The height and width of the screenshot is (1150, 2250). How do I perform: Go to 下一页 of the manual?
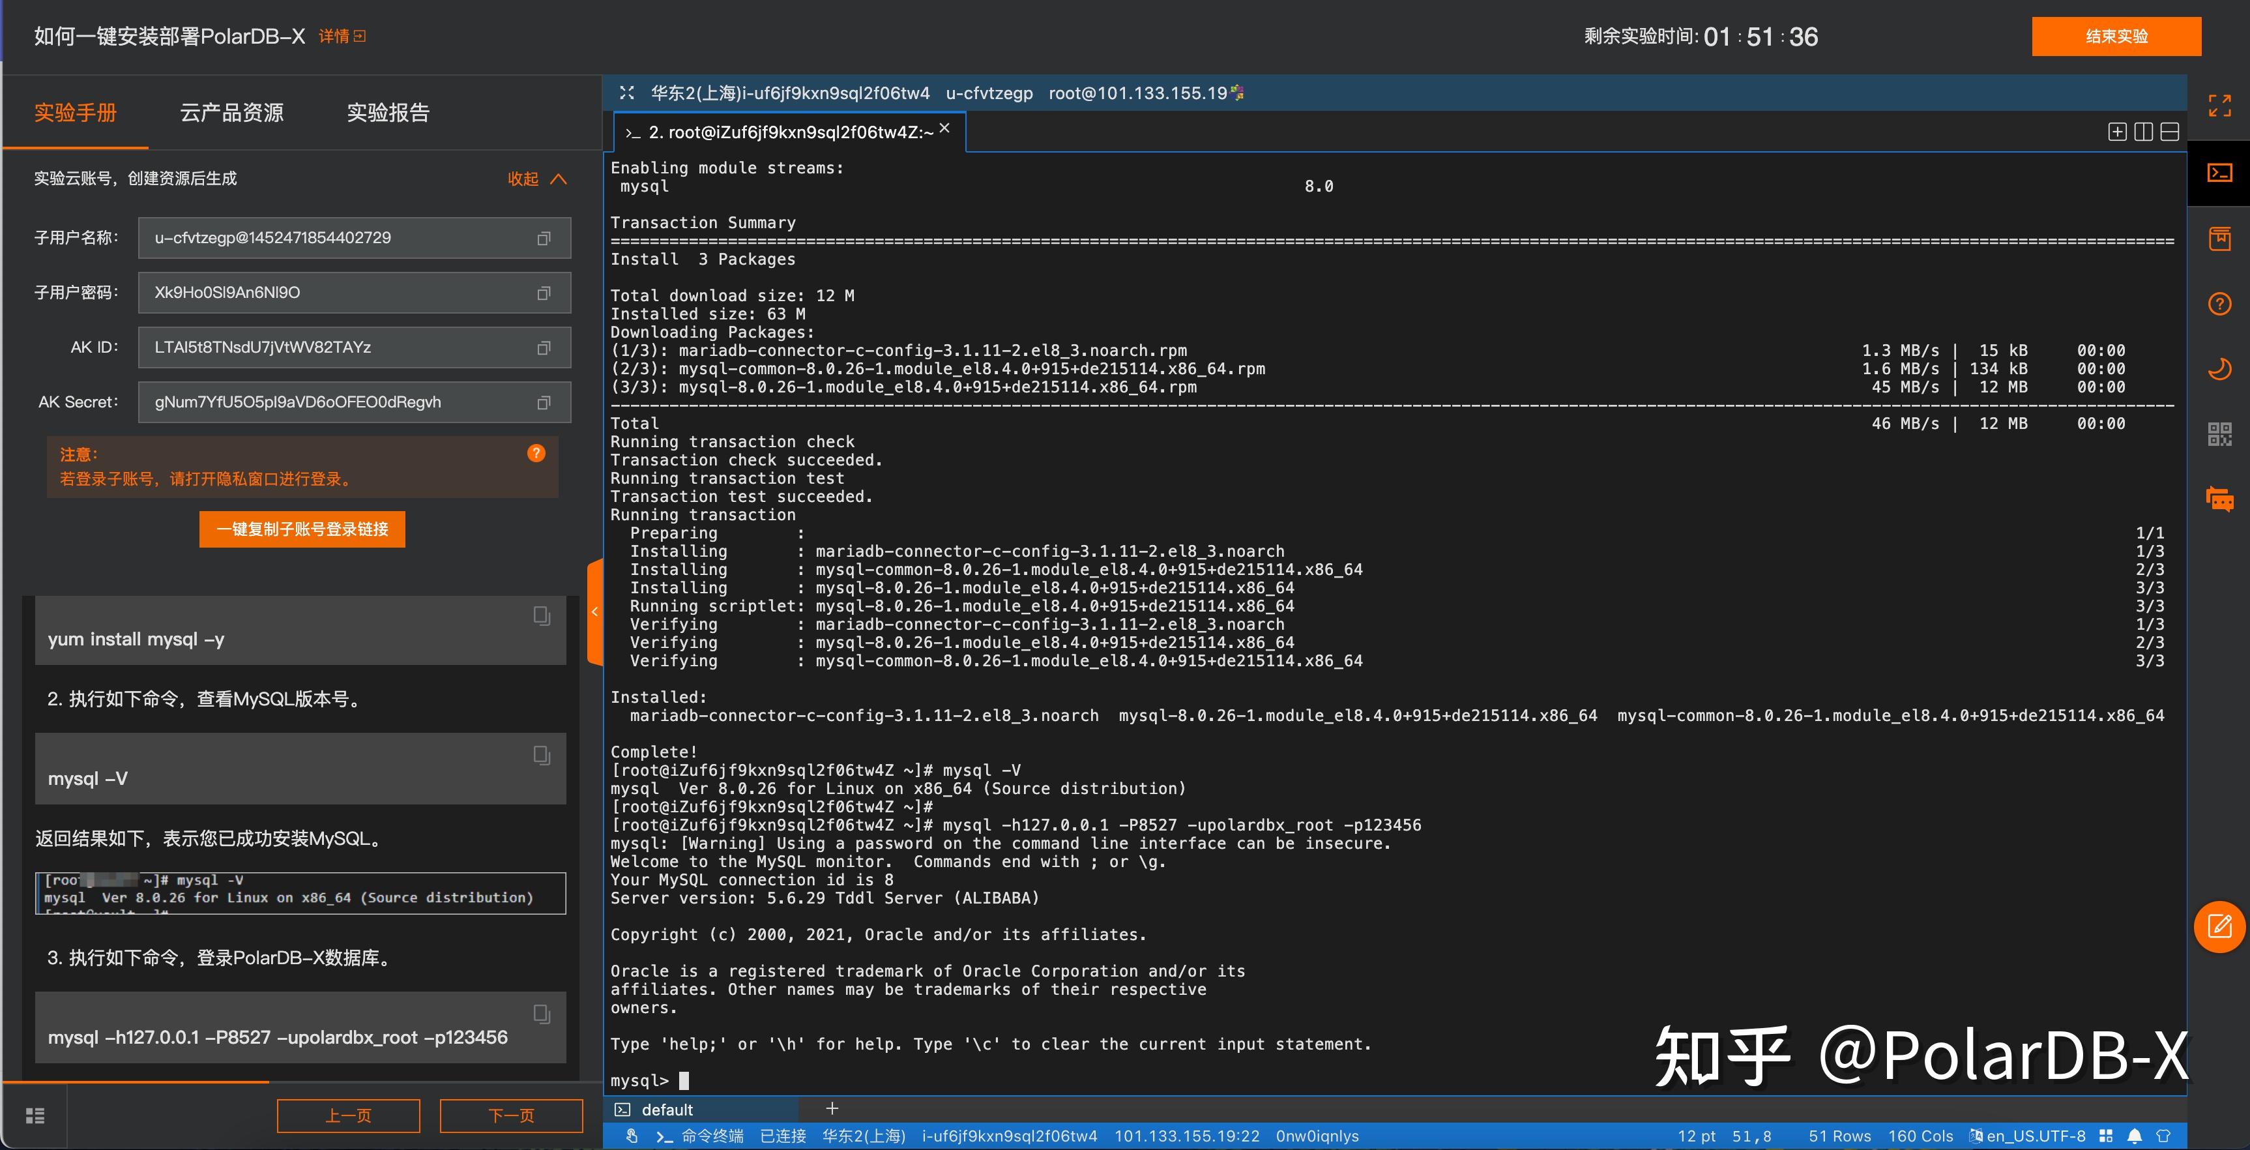(x=511, y=1116)
